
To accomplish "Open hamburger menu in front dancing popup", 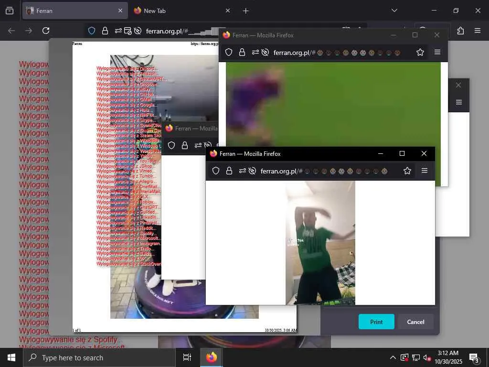I will (425, 171).
